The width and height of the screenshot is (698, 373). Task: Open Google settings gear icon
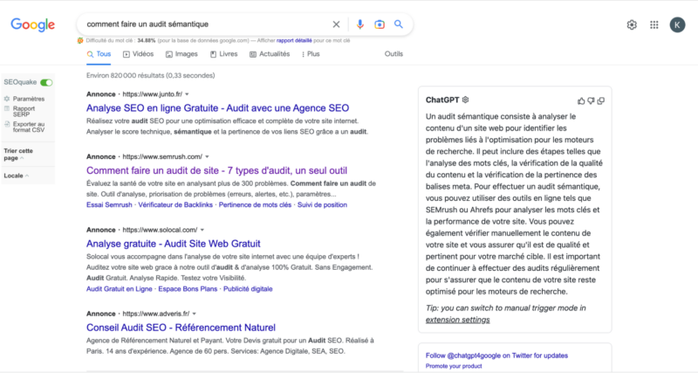632,25
